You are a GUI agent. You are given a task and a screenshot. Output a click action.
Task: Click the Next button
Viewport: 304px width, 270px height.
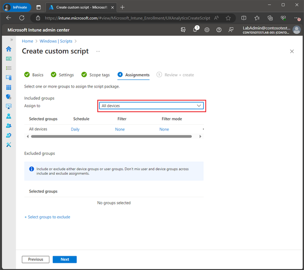[65, 260]
